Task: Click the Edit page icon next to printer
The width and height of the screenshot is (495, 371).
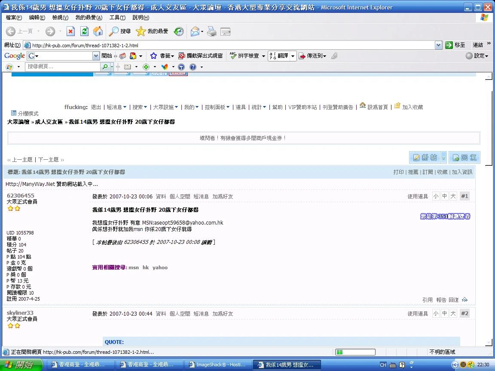Action: [226, 31]
